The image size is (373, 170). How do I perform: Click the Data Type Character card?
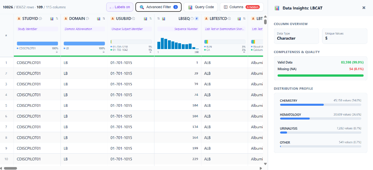pyautogui.click(x=297, y=36)
